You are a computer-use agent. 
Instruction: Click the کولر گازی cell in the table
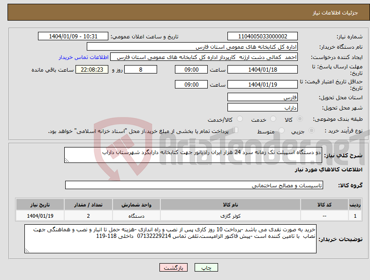[230, 216]
